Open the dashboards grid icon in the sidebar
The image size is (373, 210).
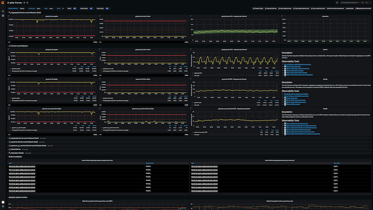tap(3, 16)
